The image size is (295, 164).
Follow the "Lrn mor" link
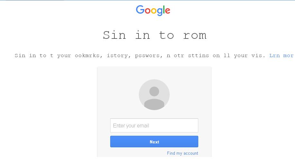coord(282,56)
